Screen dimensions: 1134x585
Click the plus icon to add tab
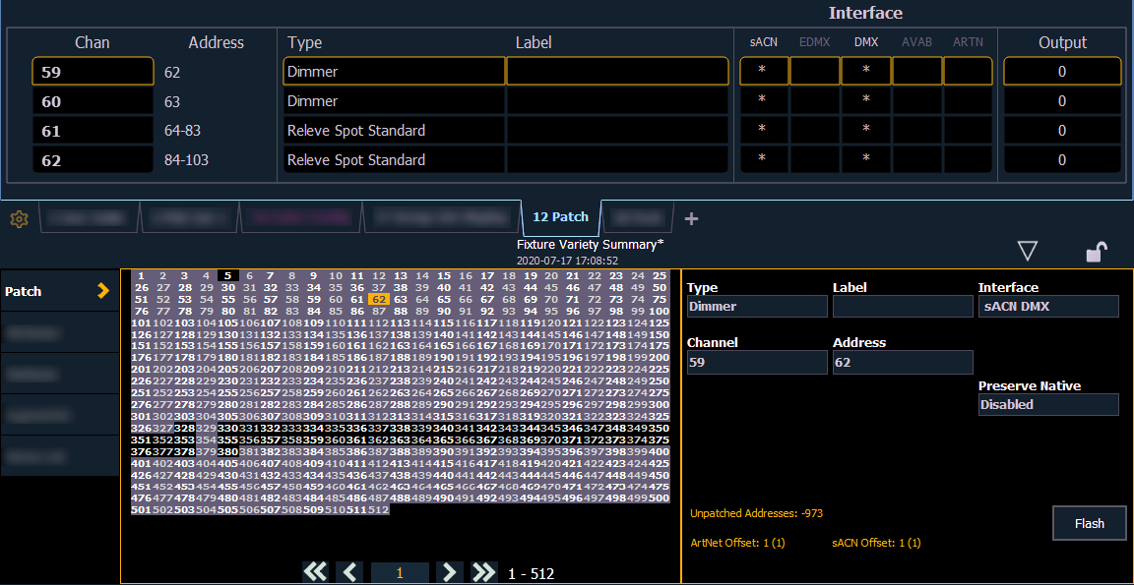pyautogui.click(x=691, y=218)
